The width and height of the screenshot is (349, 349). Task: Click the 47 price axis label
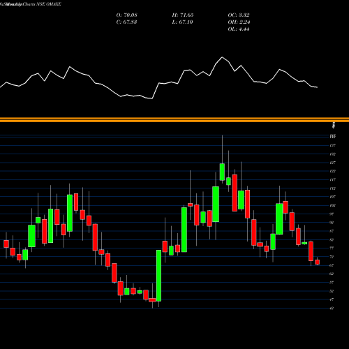332,299
